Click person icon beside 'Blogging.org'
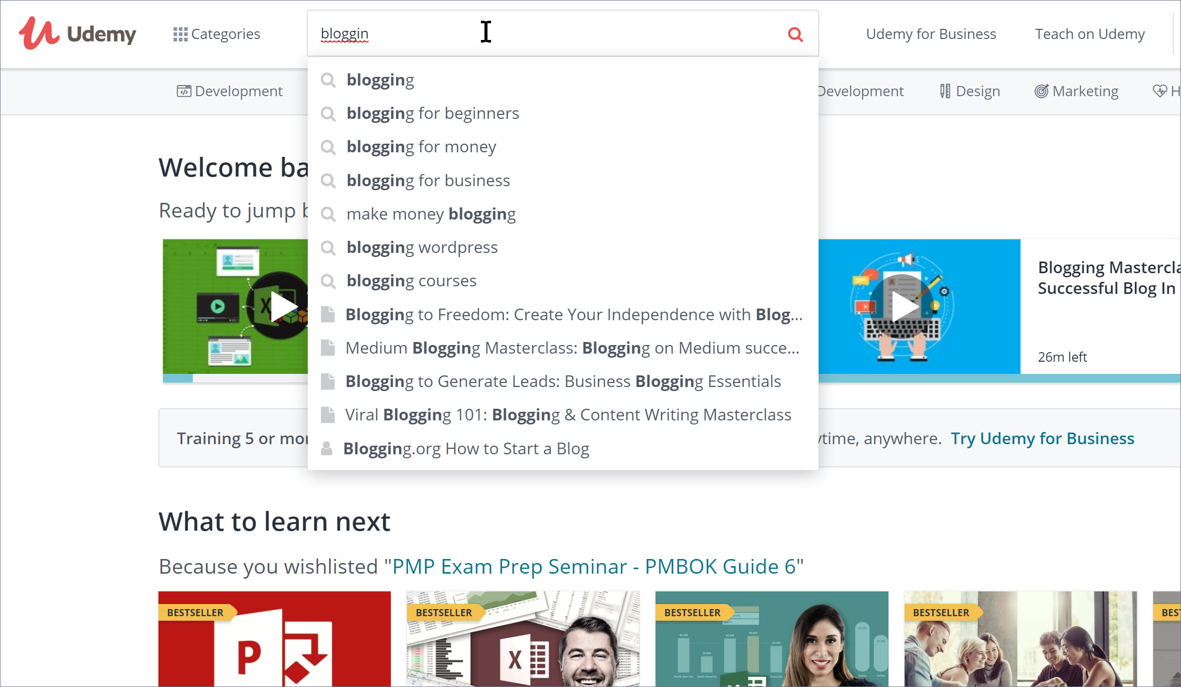 click(327, 448)
